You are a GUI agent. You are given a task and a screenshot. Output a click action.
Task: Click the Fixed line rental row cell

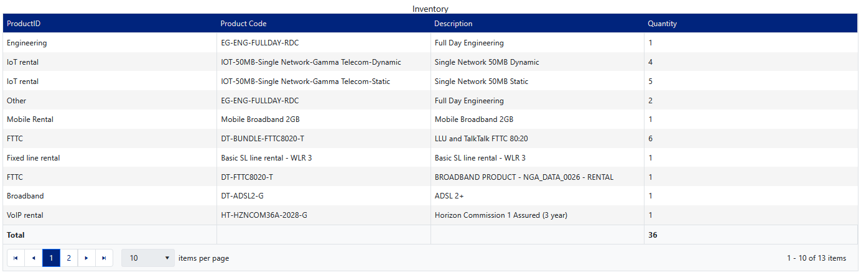(x=33, y=158)
